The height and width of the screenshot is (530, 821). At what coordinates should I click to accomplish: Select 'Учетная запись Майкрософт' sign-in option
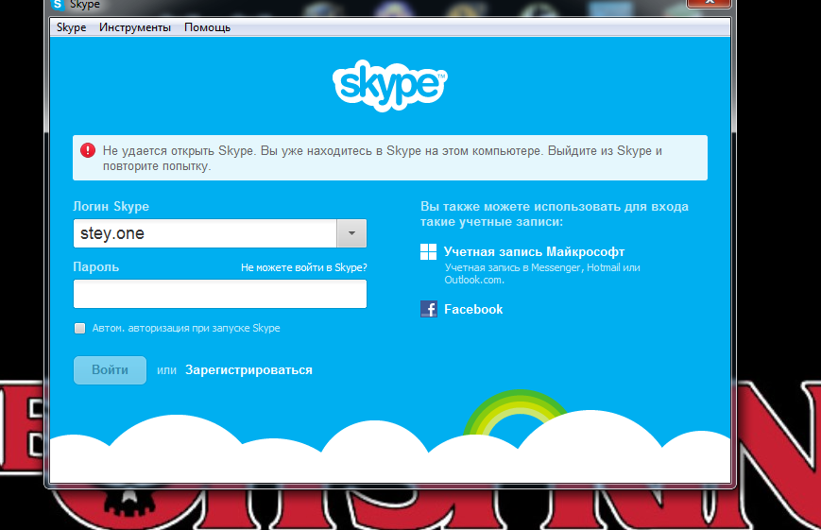[x=534, y=252]
